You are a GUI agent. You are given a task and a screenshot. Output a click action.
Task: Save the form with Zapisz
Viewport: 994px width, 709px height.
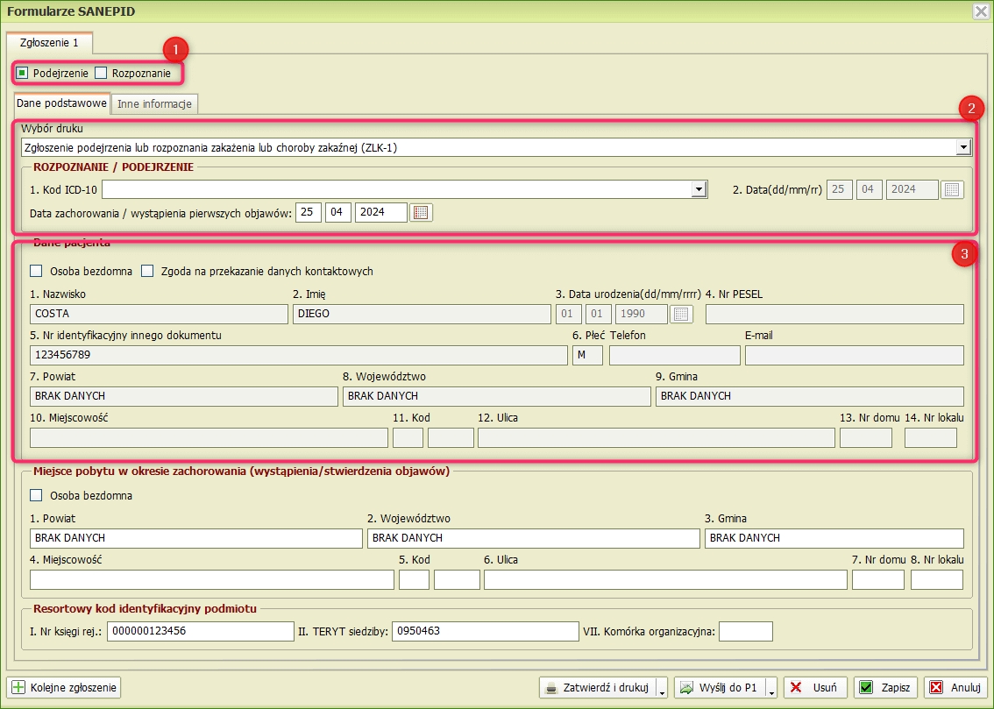click(x=884, y=688)
